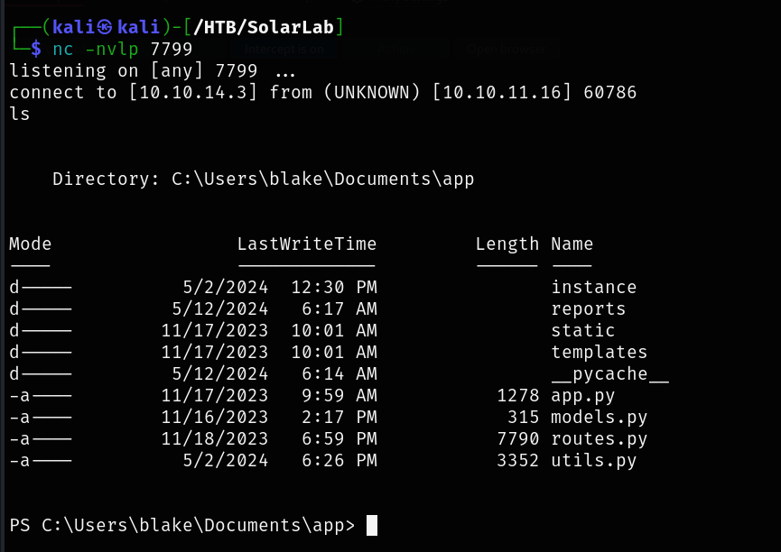781x552 pixels.
Task: Click the Name column header
Action: 572,244
